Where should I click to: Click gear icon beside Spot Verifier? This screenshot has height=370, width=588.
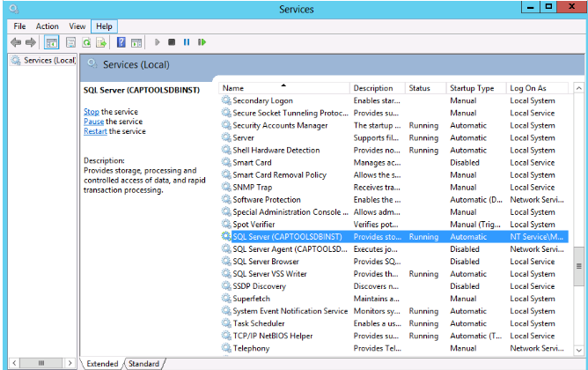[x=226, y=224]
